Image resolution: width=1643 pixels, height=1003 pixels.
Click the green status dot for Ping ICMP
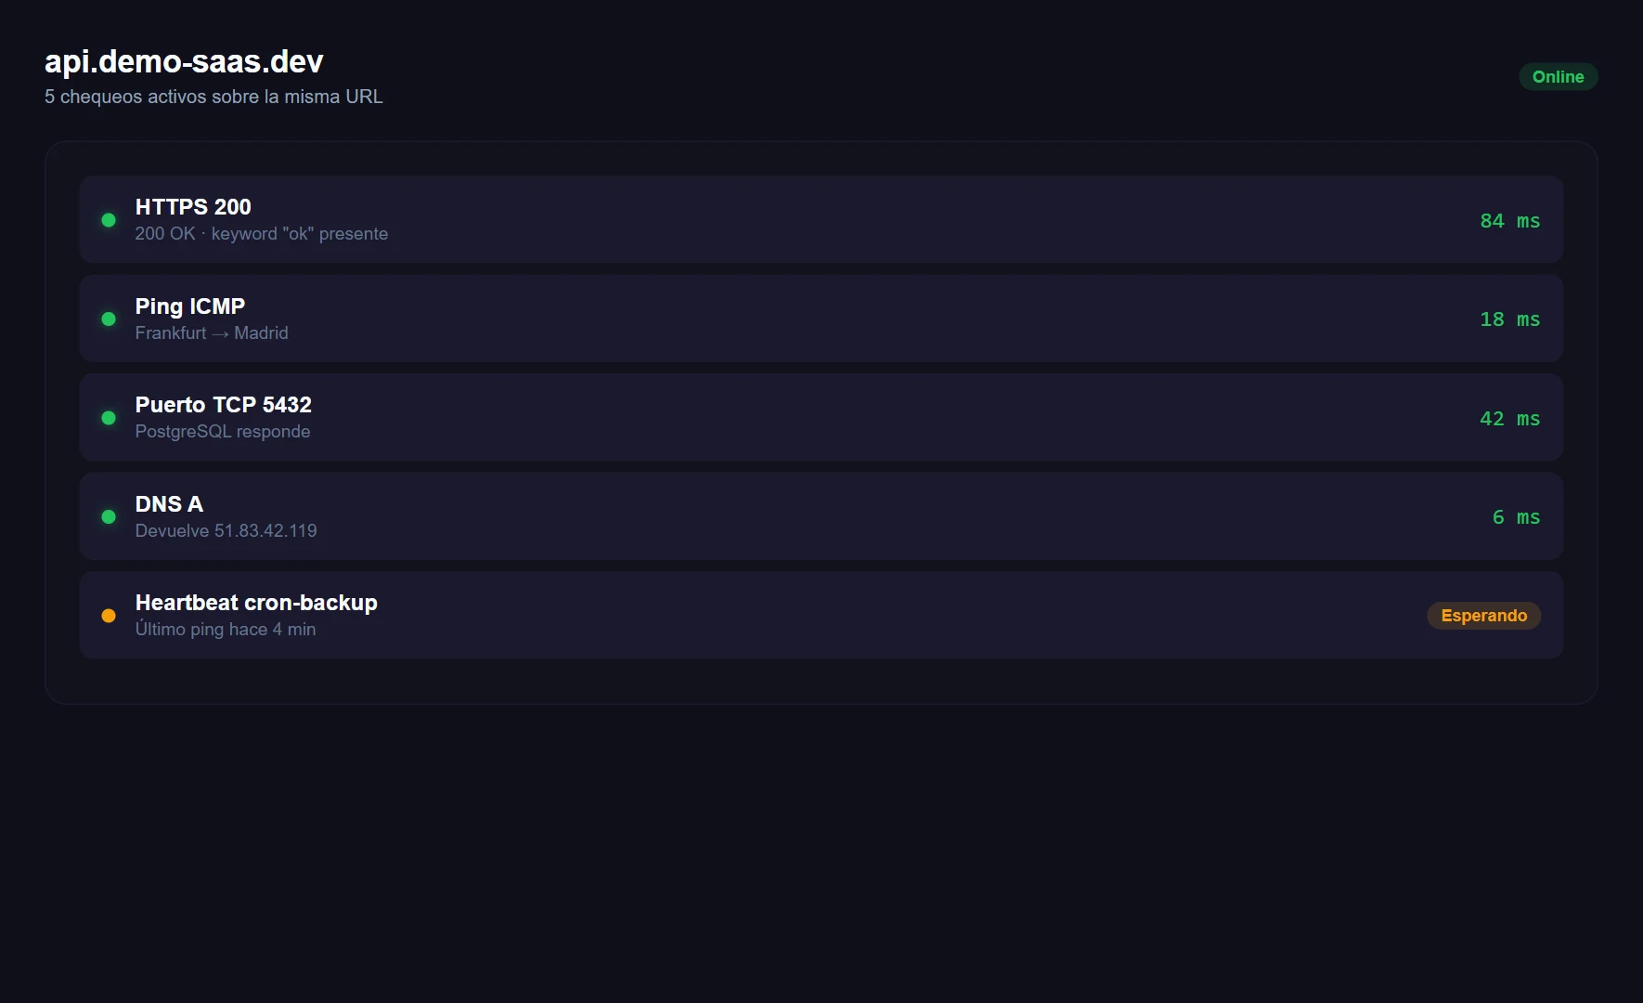tap(109, 319)
